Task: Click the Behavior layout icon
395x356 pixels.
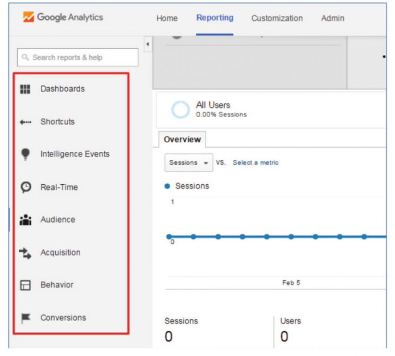Action: tap(25, 285)
